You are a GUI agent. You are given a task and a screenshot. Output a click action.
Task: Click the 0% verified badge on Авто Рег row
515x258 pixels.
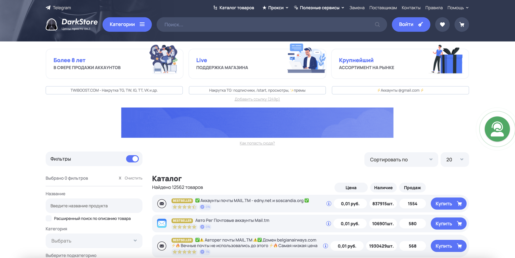tap(205, 227)
